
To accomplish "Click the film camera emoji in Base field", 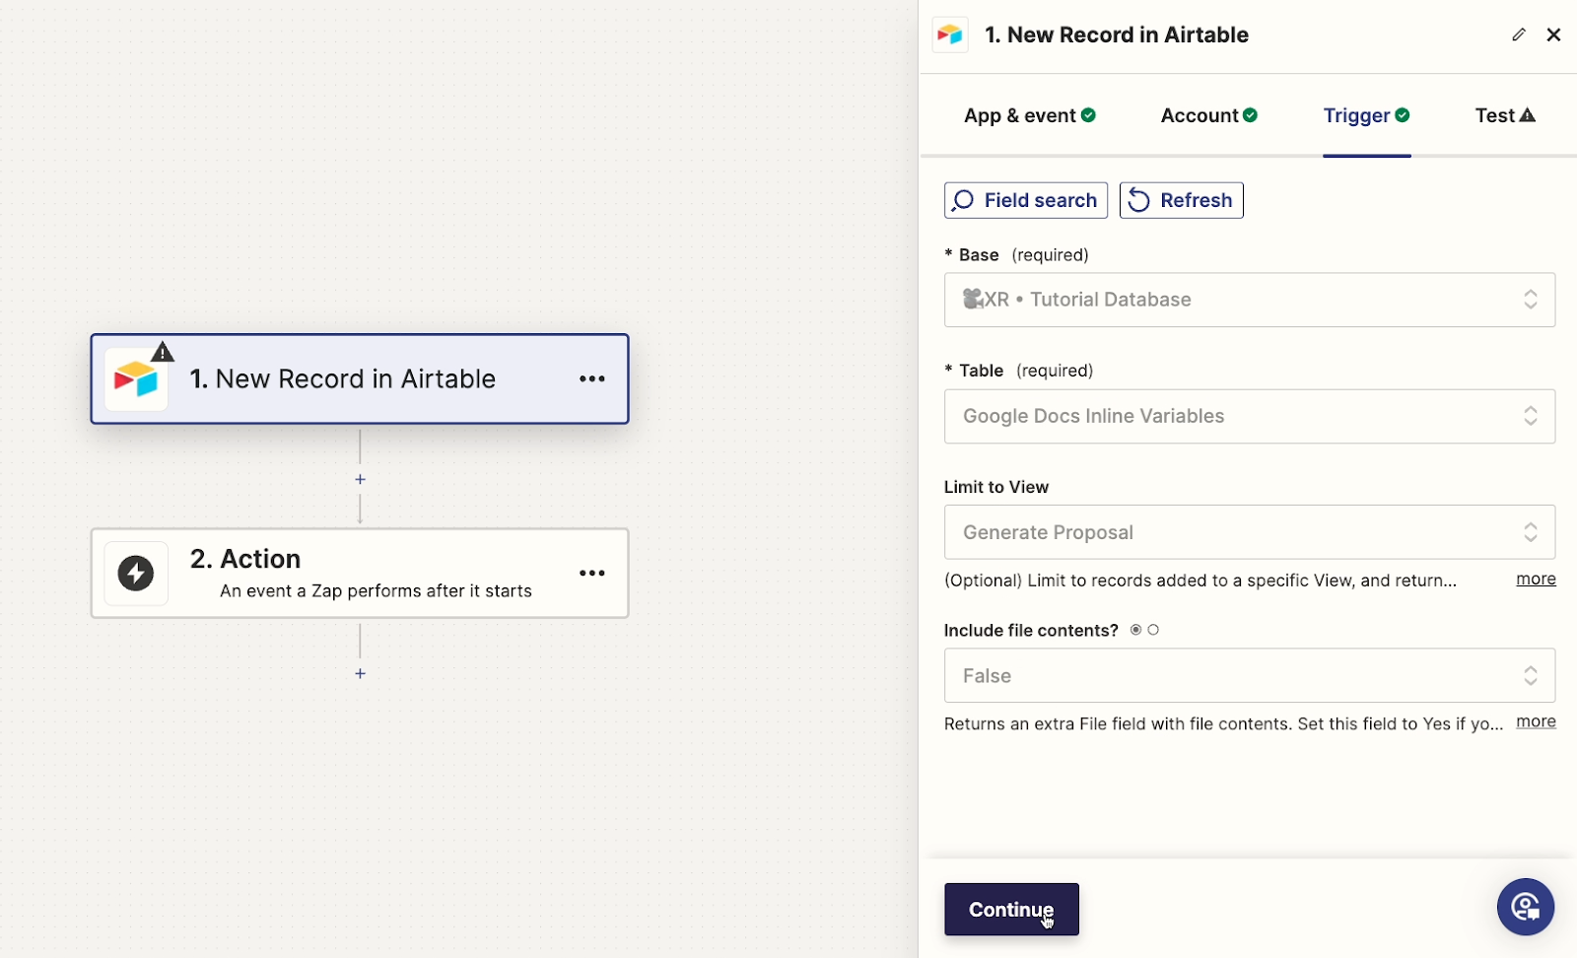I will [973, 300].
